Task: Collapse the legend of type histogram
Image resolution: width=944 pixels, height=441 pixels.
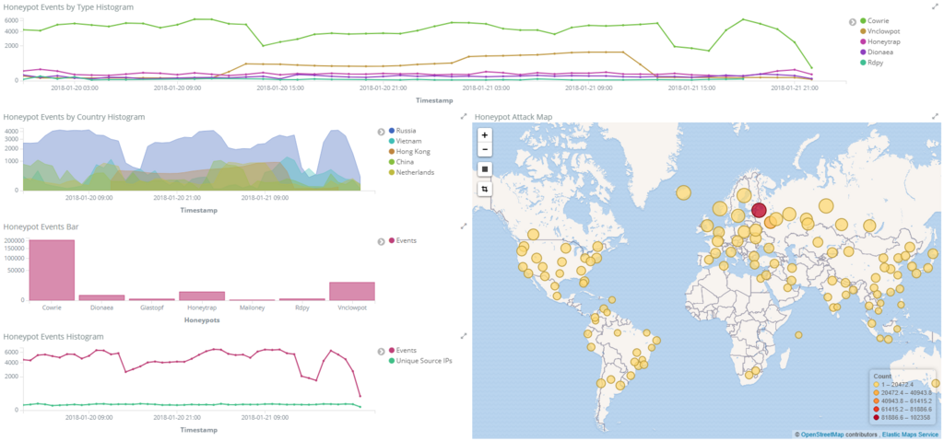Action: (853, 22)
